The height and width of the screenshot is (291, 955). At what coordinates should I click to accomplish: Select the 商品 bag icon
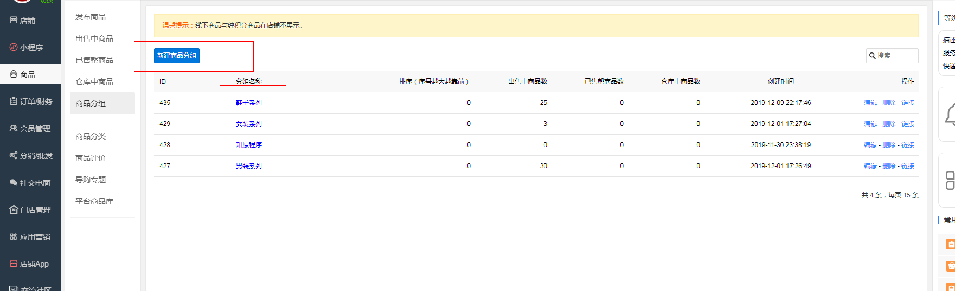(x=14, y=74)
